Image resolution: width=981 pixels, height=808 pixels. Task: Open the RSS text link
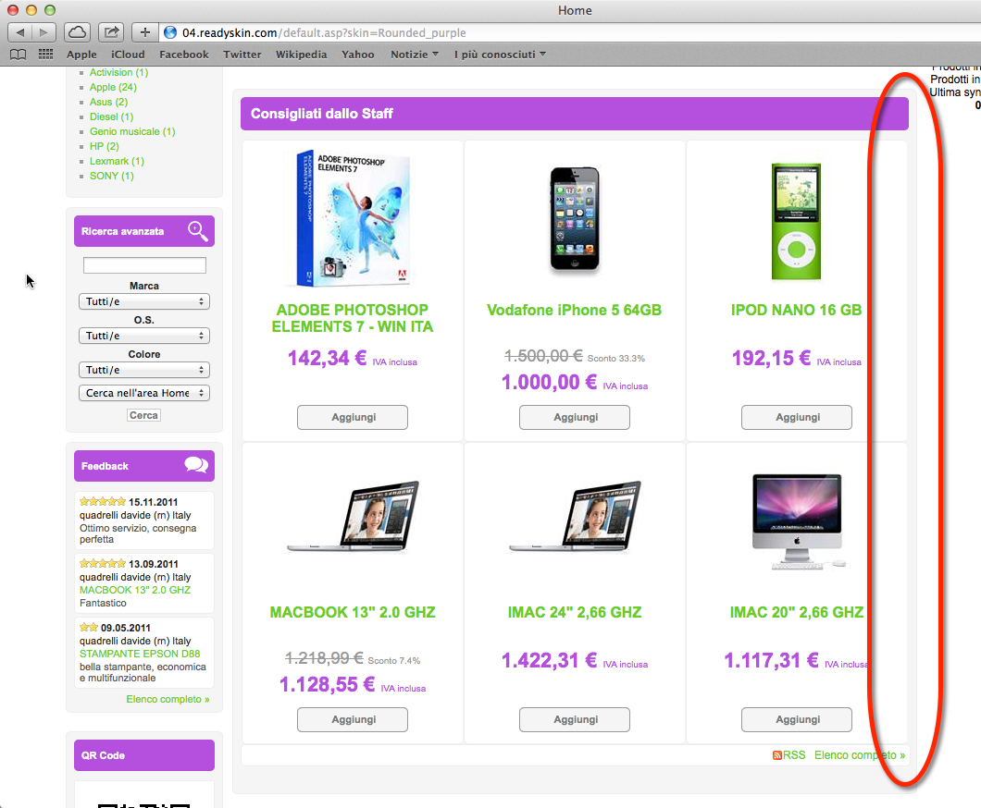(x=795, y=755)
